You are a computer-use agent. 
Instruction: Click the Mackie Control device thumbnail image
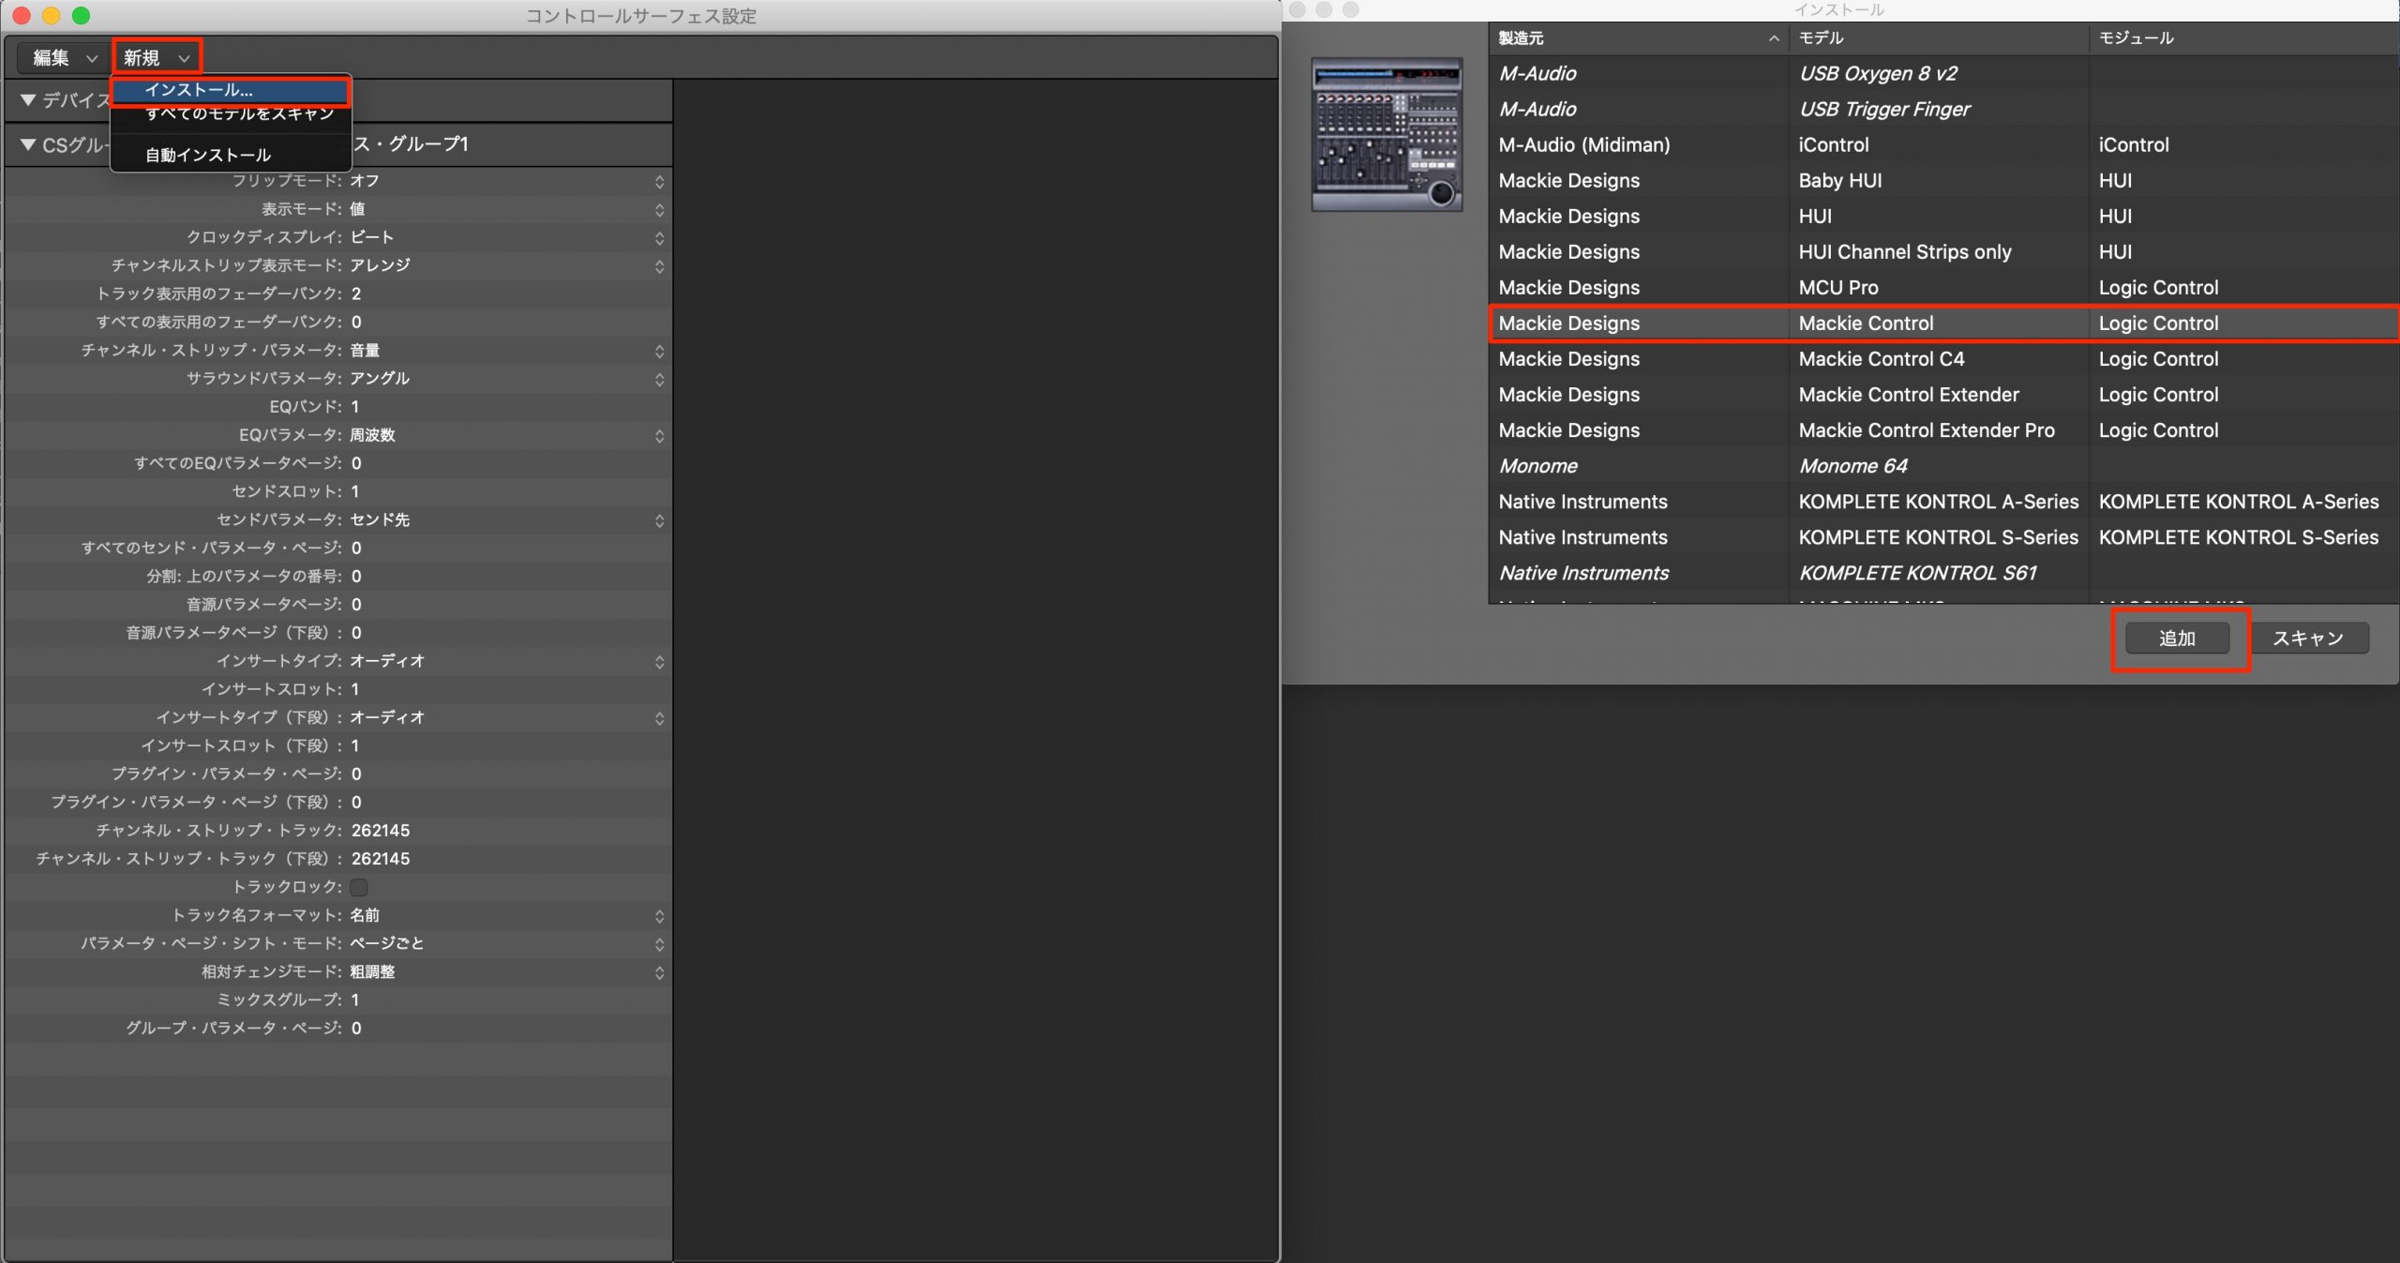[1387, 134]
